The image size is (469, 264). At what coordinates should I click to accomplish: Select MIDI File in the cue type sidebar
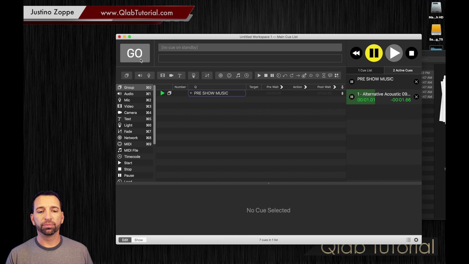coord(134,150)
